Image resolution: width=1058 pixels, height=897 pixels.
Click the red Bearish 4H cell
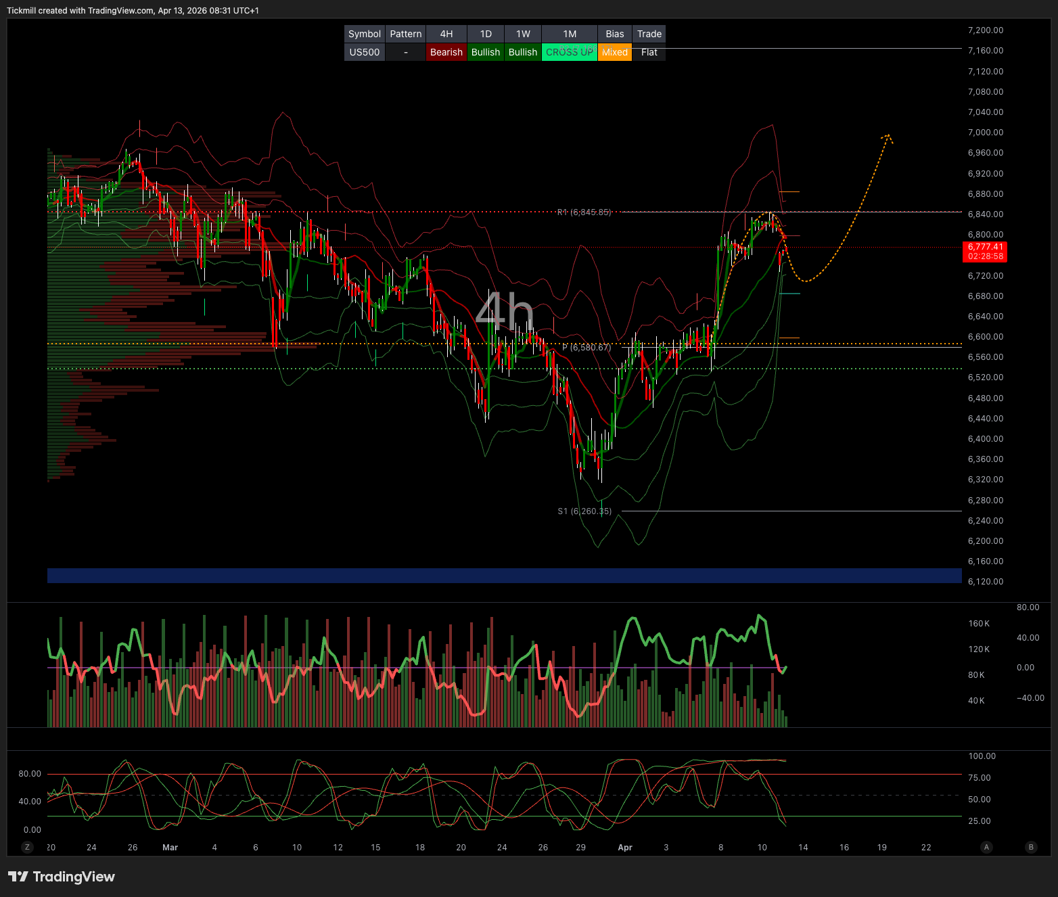coord(446,52)
